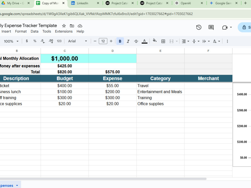This screenshot has width=251, height=188.
Task: Click the document title text
Action: (x=29, y=26)
